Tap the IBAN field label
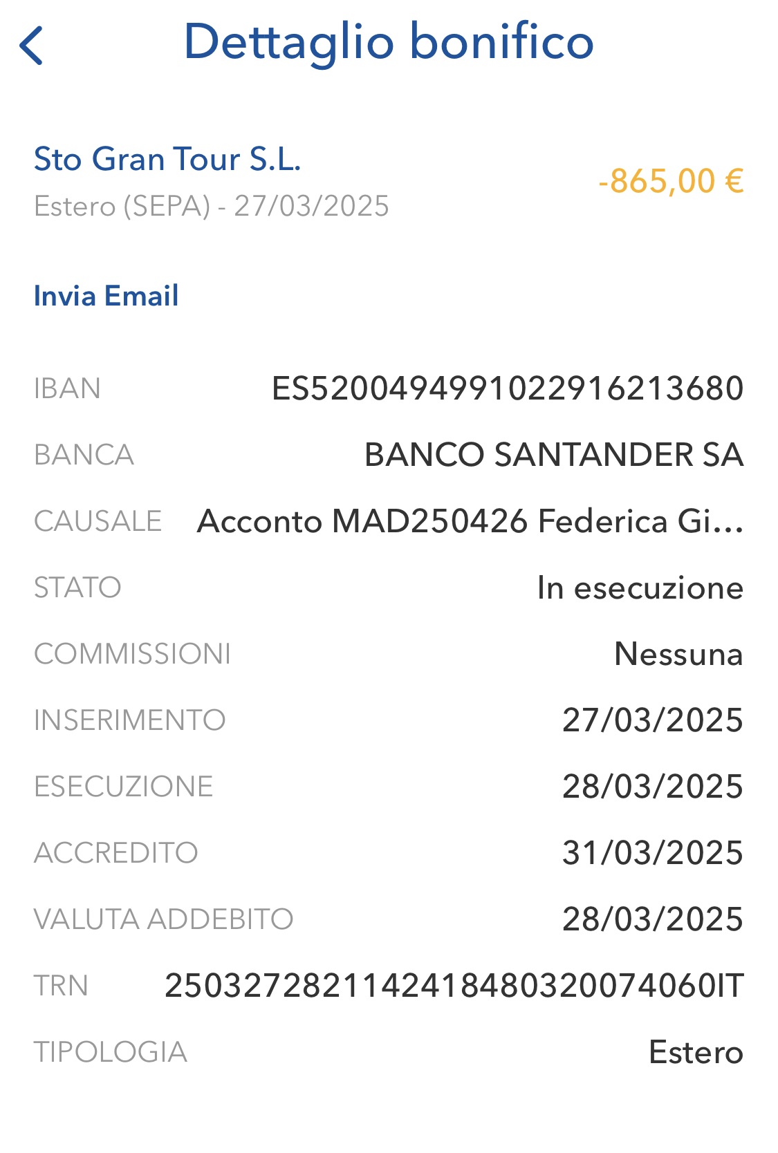778x1153 pixels. click(x=67, y=388)
